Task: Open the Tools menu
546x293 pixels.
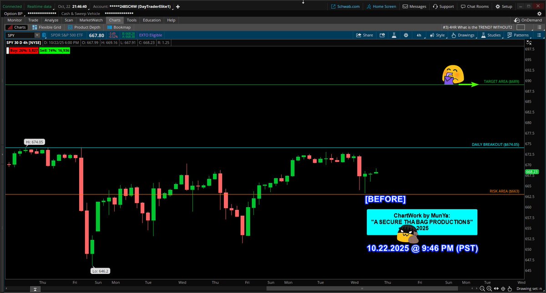Action: click(x=131, y=20)
